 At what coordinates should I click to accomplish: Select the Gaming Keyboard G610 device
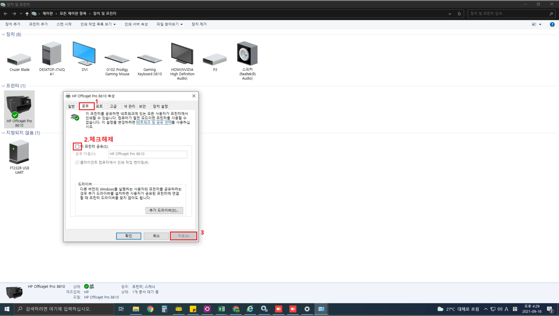click(149, 58)
